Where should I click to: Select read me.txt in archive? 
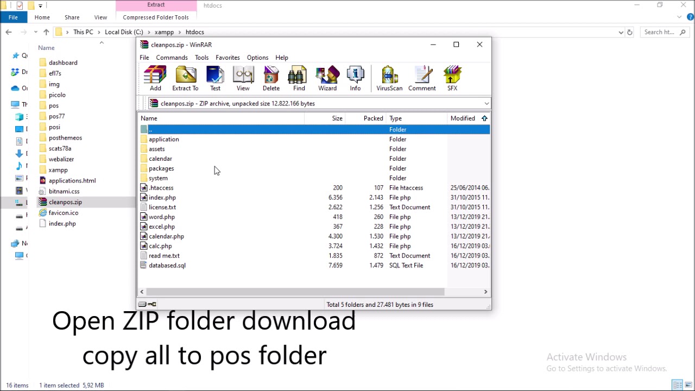164,256
